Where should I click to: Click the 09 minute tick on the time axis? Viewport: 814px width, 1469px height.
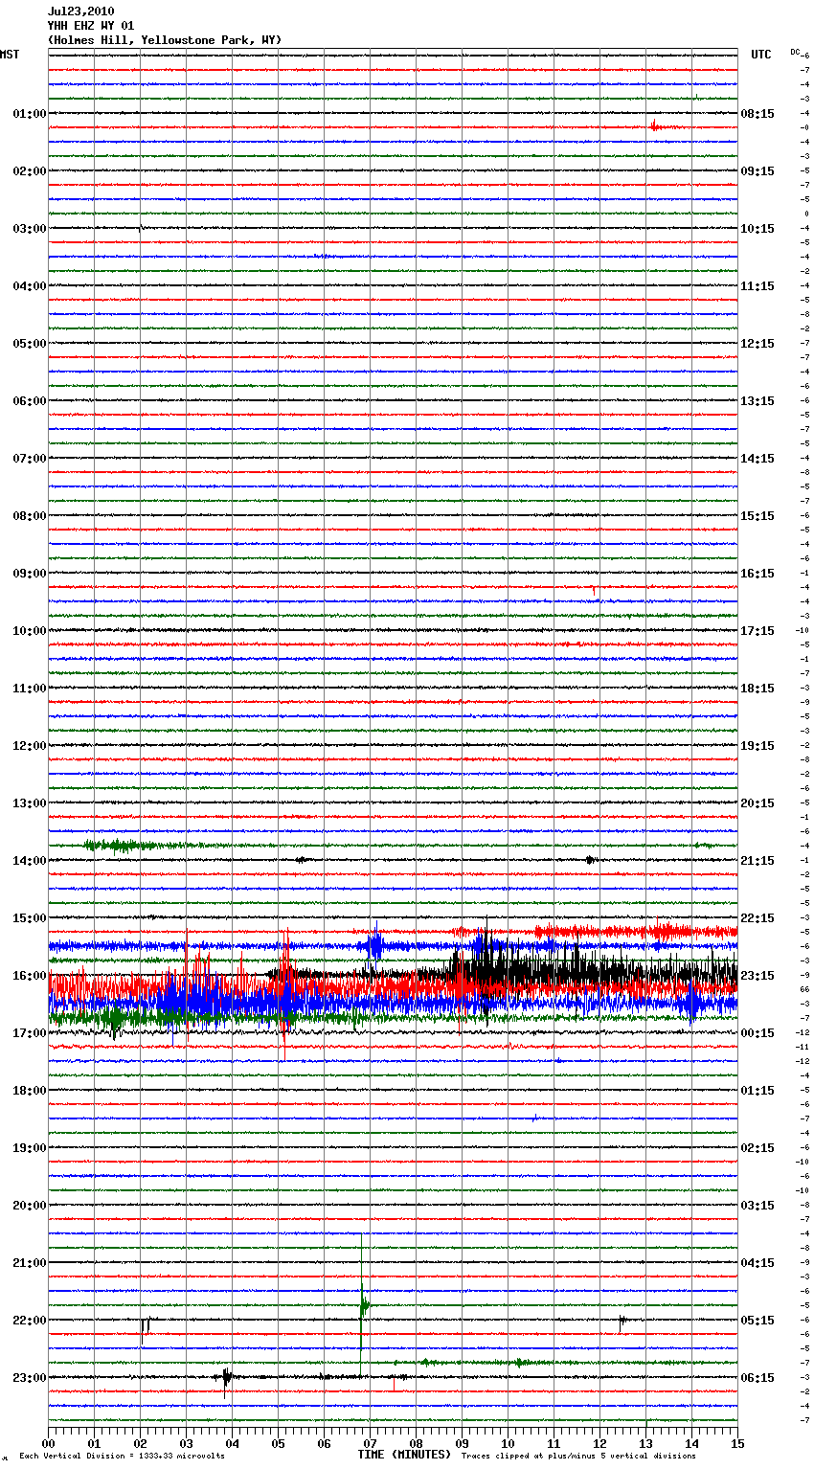click(462, 1442)
